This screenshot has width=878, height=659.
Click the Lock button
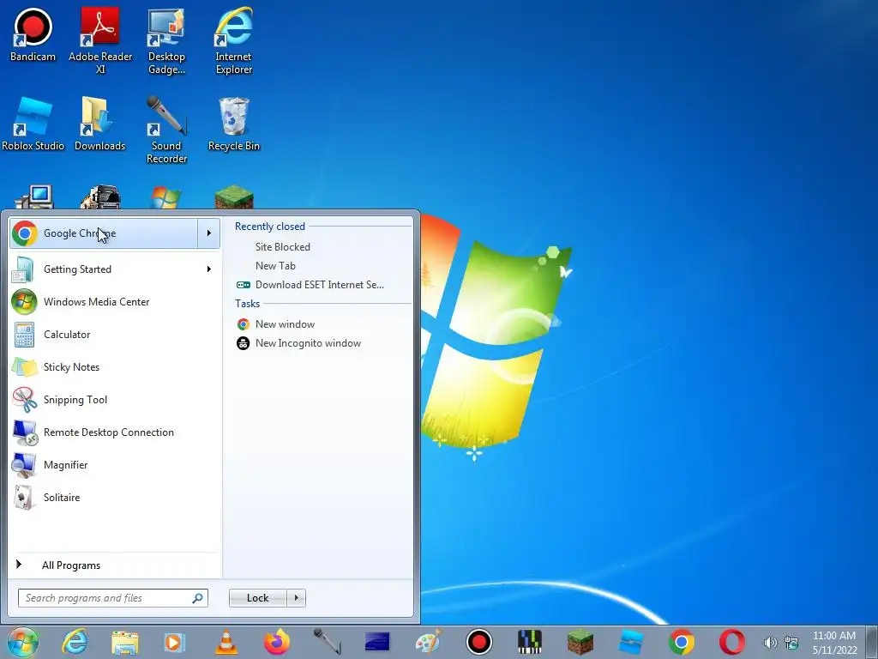(258, 598)
